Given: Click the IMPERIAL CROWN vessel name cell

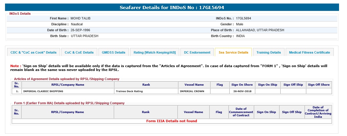Looking at the screenshot, I should tap(192, 91).
